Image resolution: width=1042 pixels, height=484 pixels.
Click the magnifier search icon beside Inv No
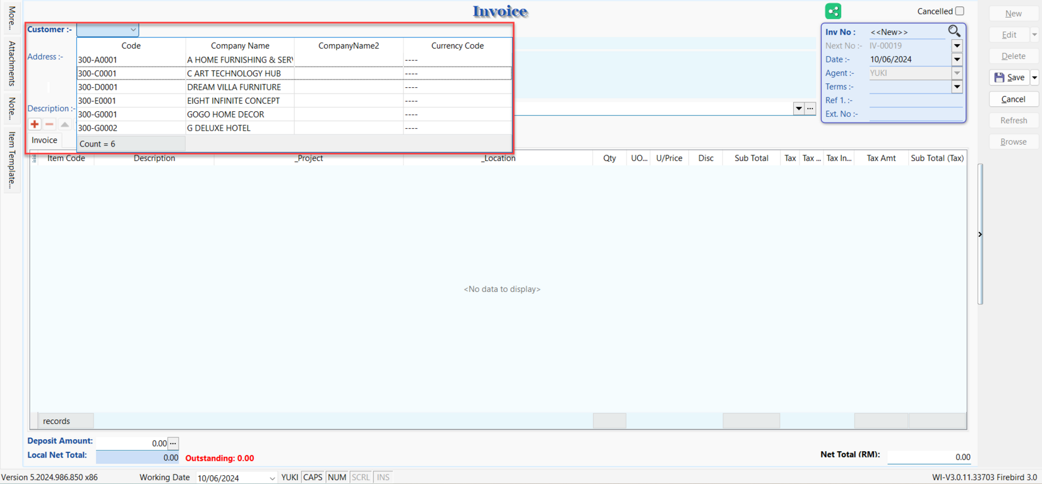(x=954, y=31)
